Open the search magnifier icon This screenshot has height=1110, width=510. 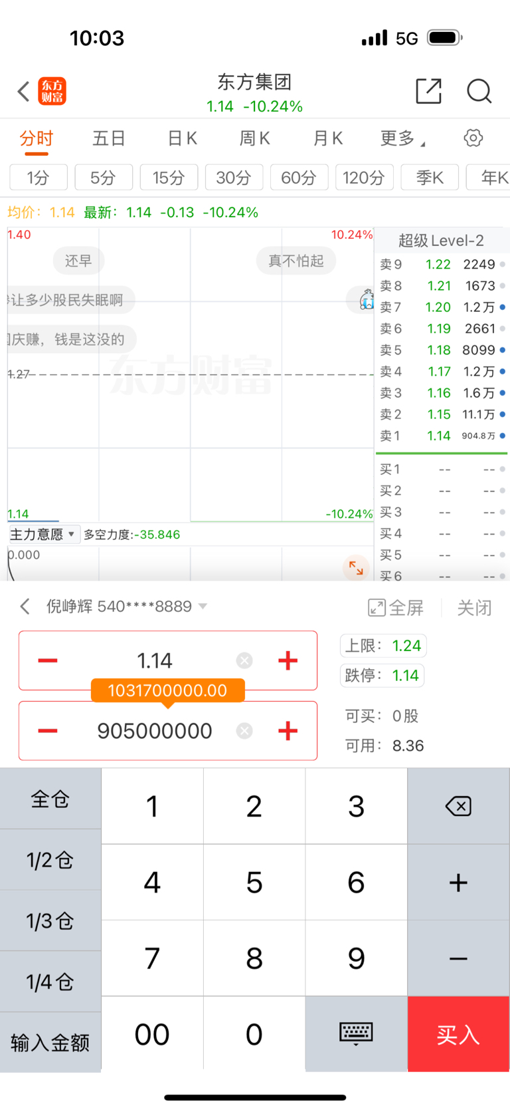coord(479,91)
